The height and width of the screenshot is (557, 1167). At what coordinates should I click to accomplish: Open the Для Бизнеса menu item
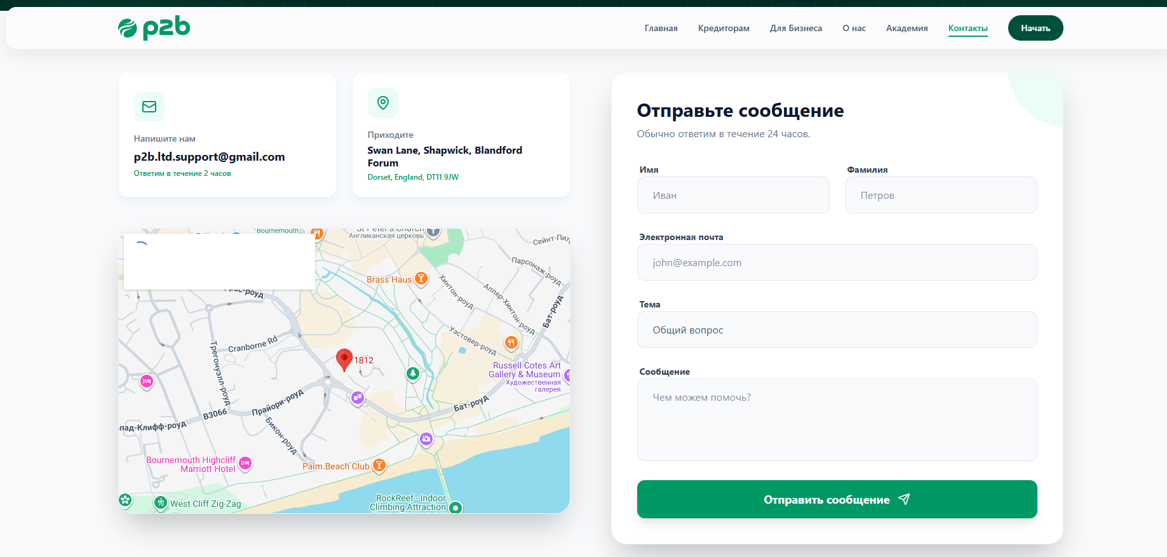coord(796,28)
